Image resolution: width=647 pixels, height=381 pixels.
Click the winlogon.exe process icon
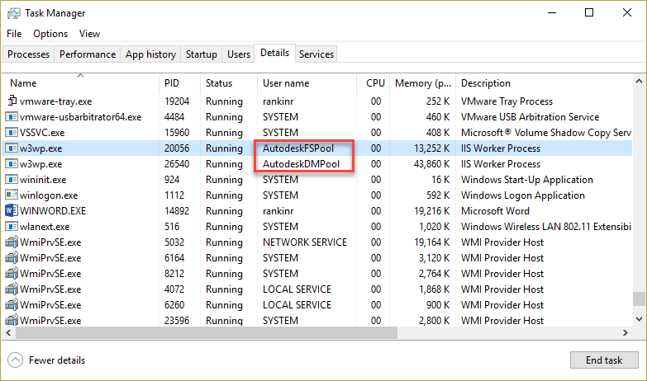pyautogui.click(x=12, y=195)
